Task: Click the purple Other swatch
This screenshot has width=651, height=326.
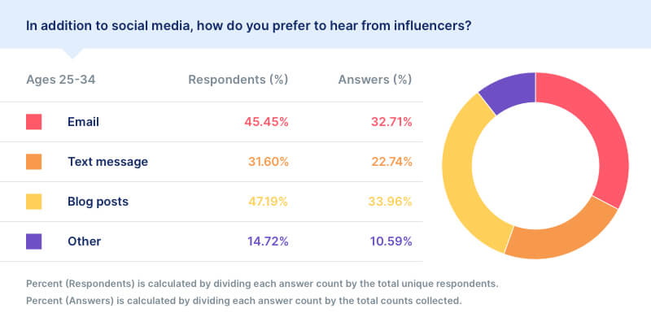Action: pyautogui.click(x=33, y=241)
